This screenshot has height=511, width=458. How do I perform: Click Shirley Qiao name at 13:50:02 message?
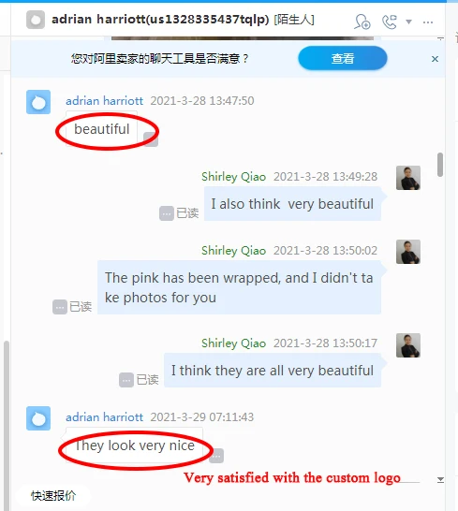233,251
